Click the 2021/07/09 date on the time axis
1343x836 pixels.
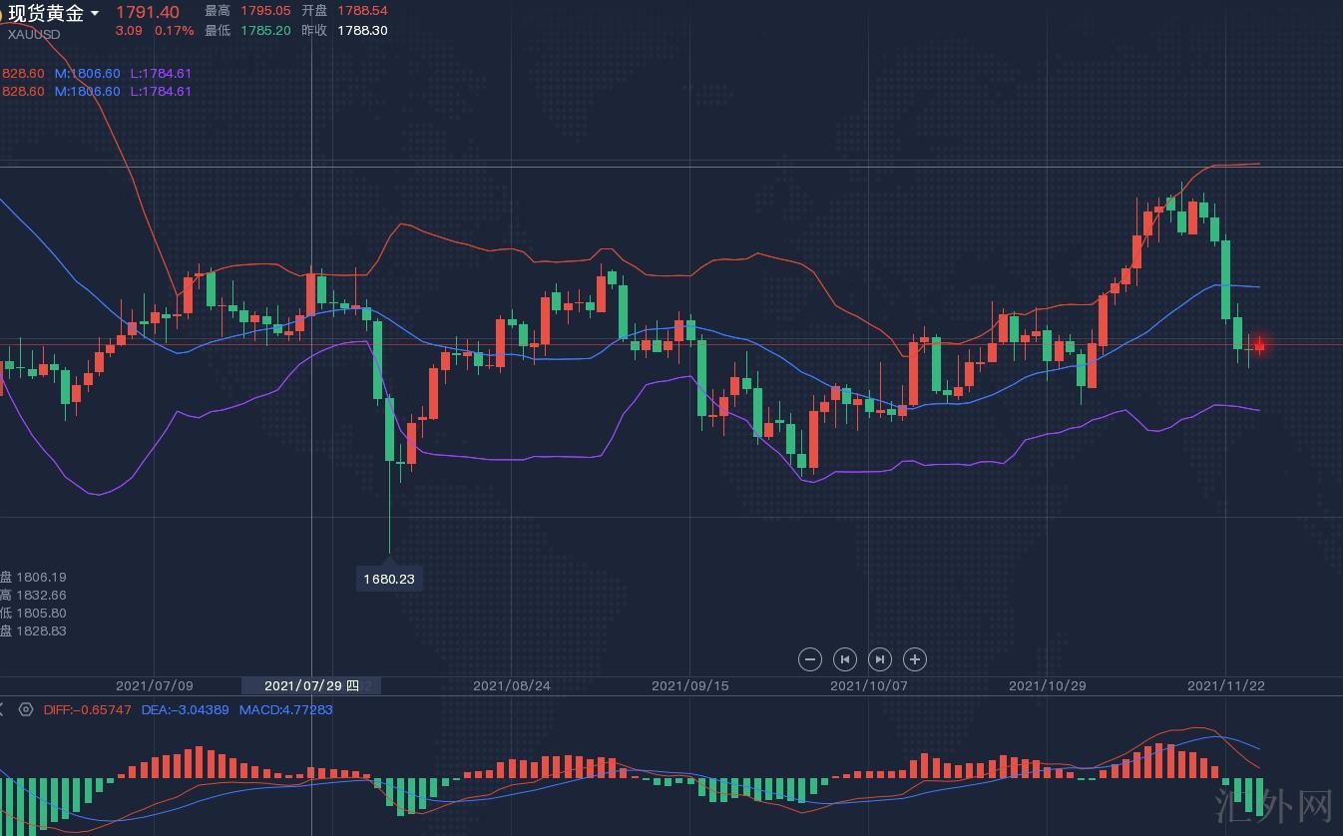(x=155, y=685)
